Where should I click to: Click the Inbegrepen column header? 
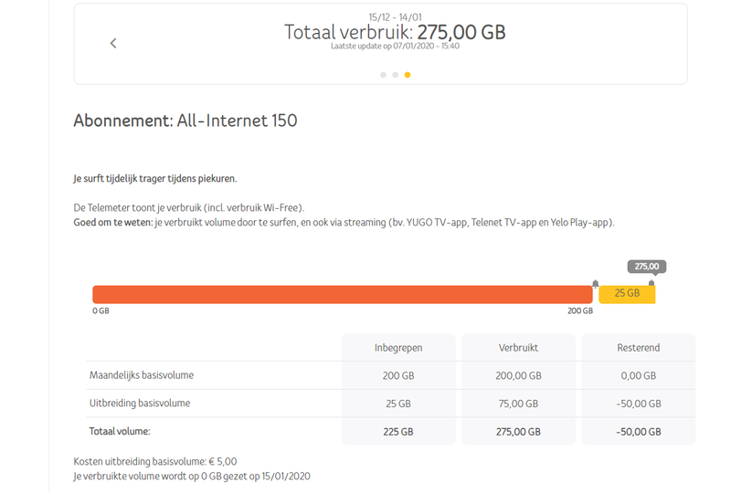point(398,348)
